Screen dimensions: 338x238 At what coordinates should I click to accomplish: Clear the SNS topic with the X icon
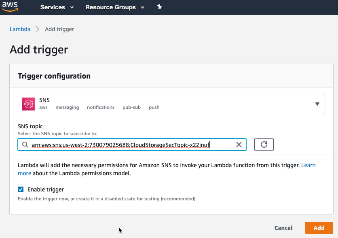point(239,144)
